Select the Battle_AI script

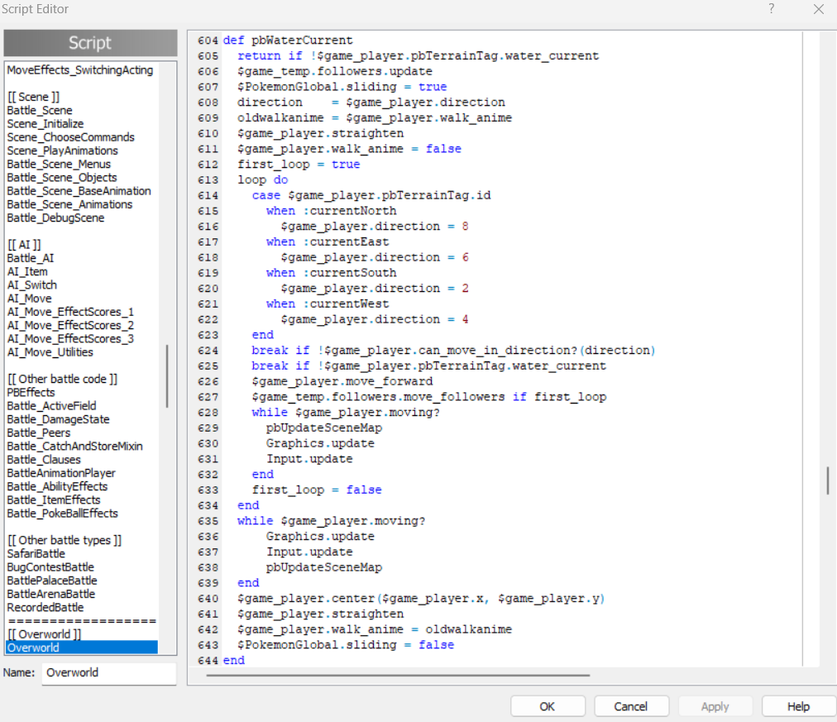tap(31, 258)
